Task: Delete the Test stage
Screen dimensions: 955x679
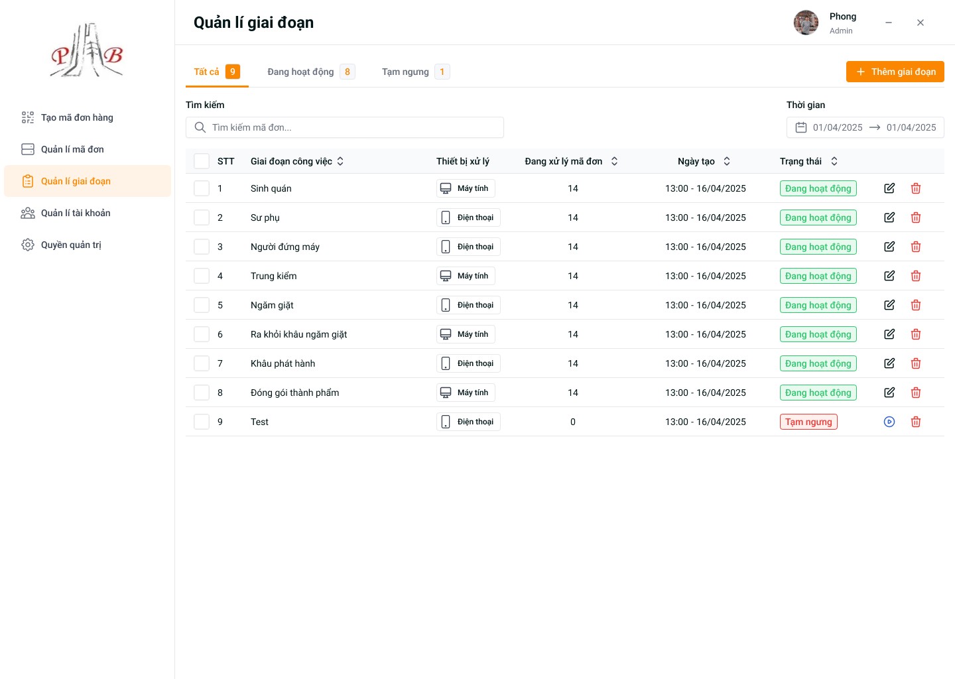Action: pyautogui.click(x=916, y=422)
